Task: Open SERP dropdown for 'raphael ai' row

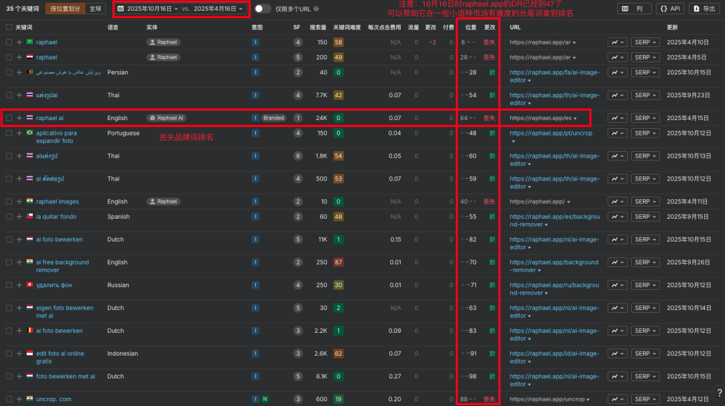Action: [645, 118]
